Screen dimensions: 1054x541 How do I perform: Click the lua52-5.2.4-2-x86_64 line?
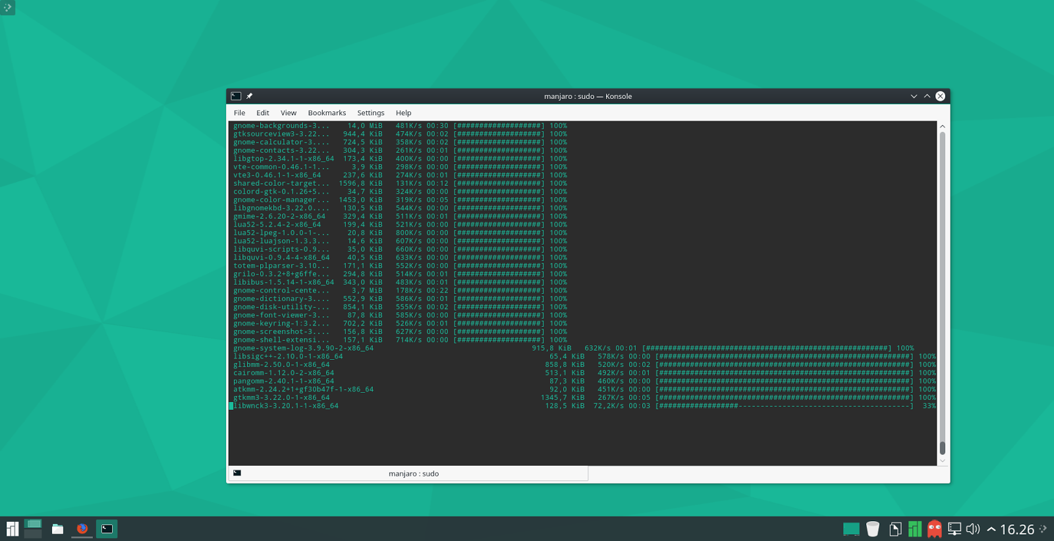click(x=400, y=225)
